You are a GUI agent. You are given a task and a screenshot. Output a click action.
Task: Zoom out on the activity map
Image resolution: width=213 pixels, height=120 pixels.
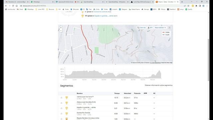[x=61, y=30]
